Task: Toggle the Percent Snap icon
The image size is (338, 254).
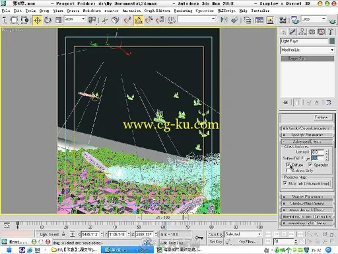Action: click(149, 21)
